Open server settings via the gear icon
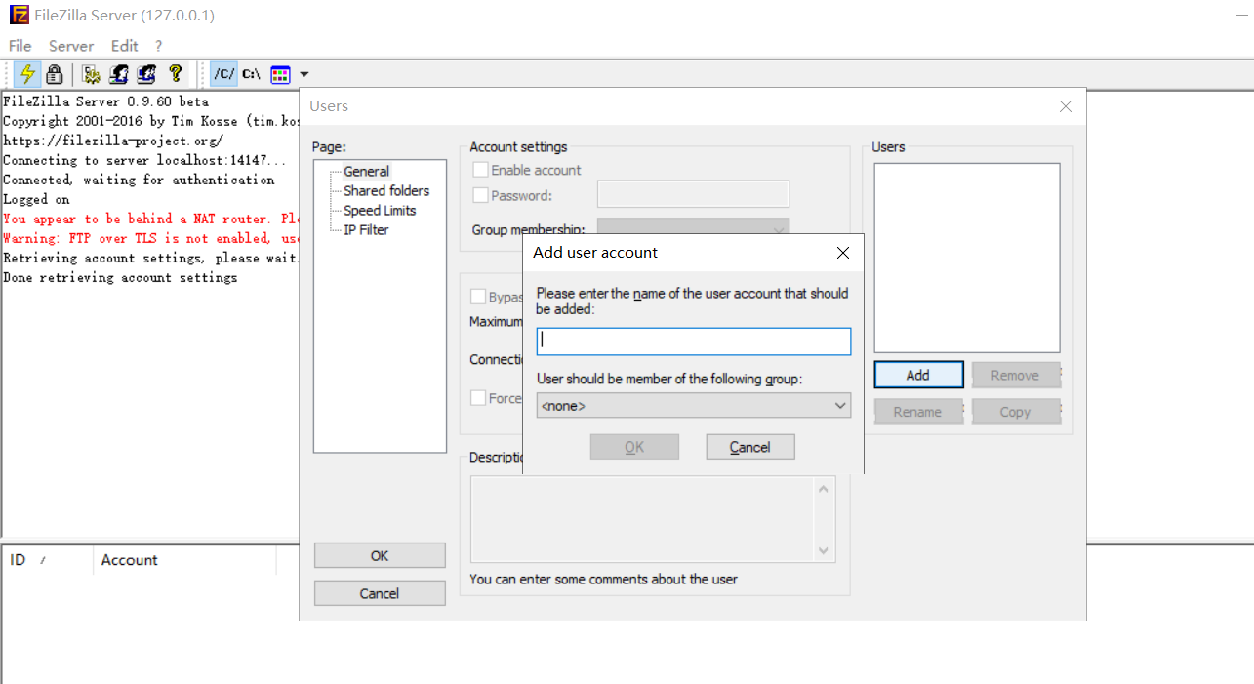 click(92, 74)
